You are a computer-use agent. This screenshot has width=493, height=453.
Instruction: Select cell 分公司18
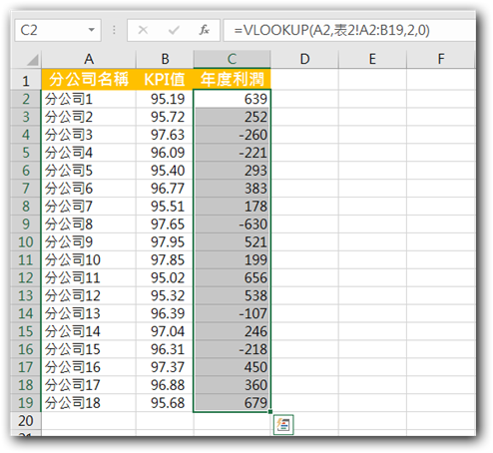pyautogui.click(x=89, y=403)
